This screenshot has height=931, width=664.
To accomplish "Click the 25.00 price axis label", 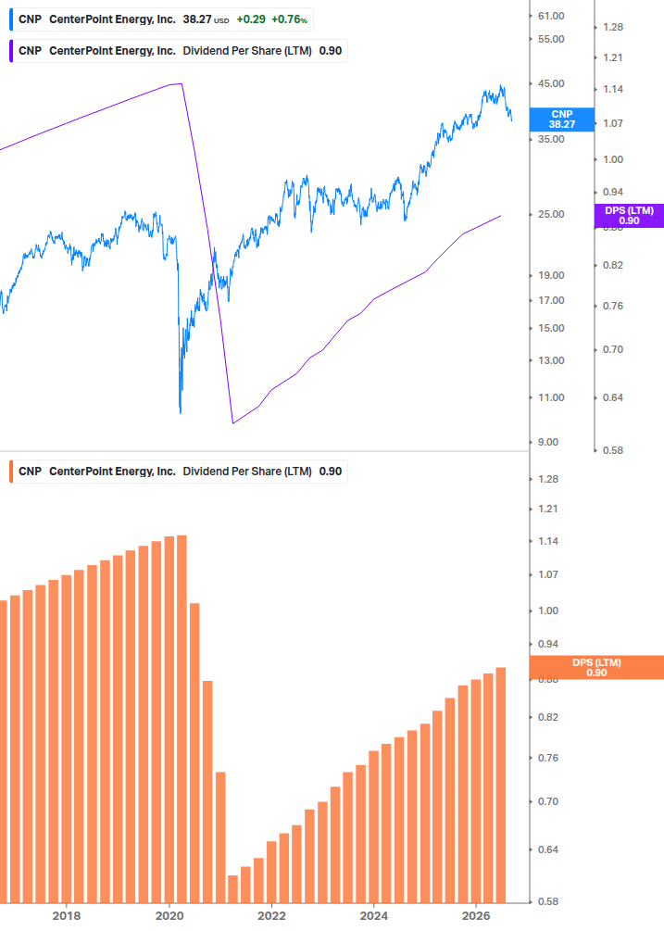I will tap(551, 214).
